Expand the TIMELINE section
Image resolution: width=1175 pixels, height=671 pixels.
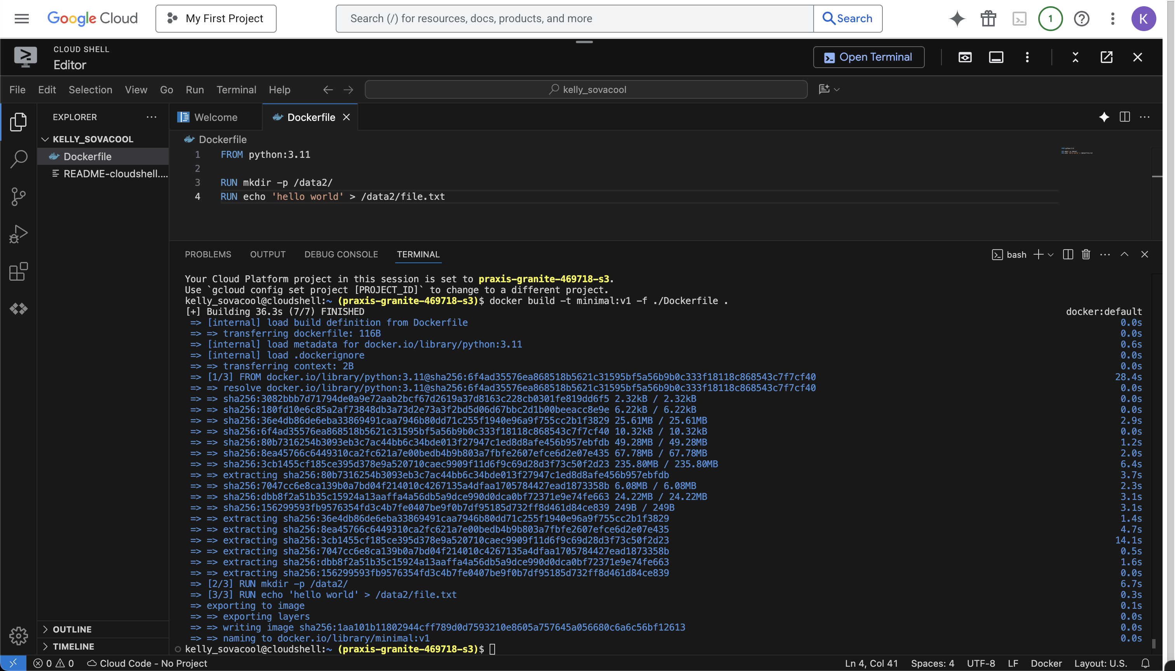pos(73,646)
